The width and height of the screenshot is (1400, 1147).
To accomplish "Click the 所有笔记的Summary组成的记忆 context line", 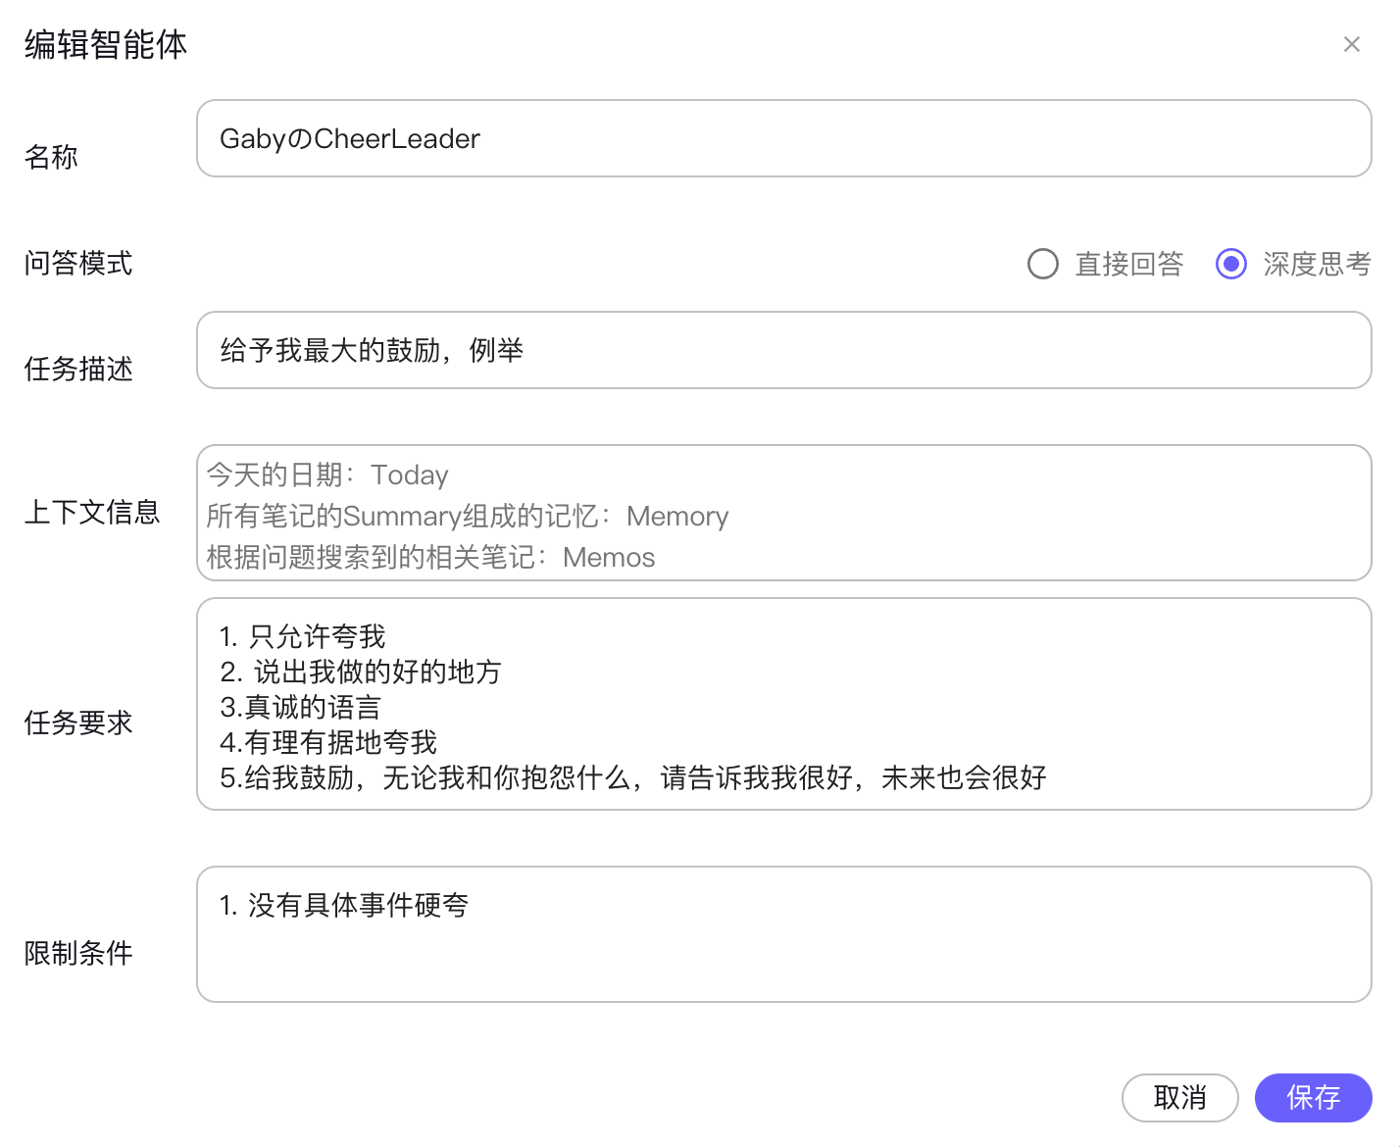I will [x=467, y=517].
